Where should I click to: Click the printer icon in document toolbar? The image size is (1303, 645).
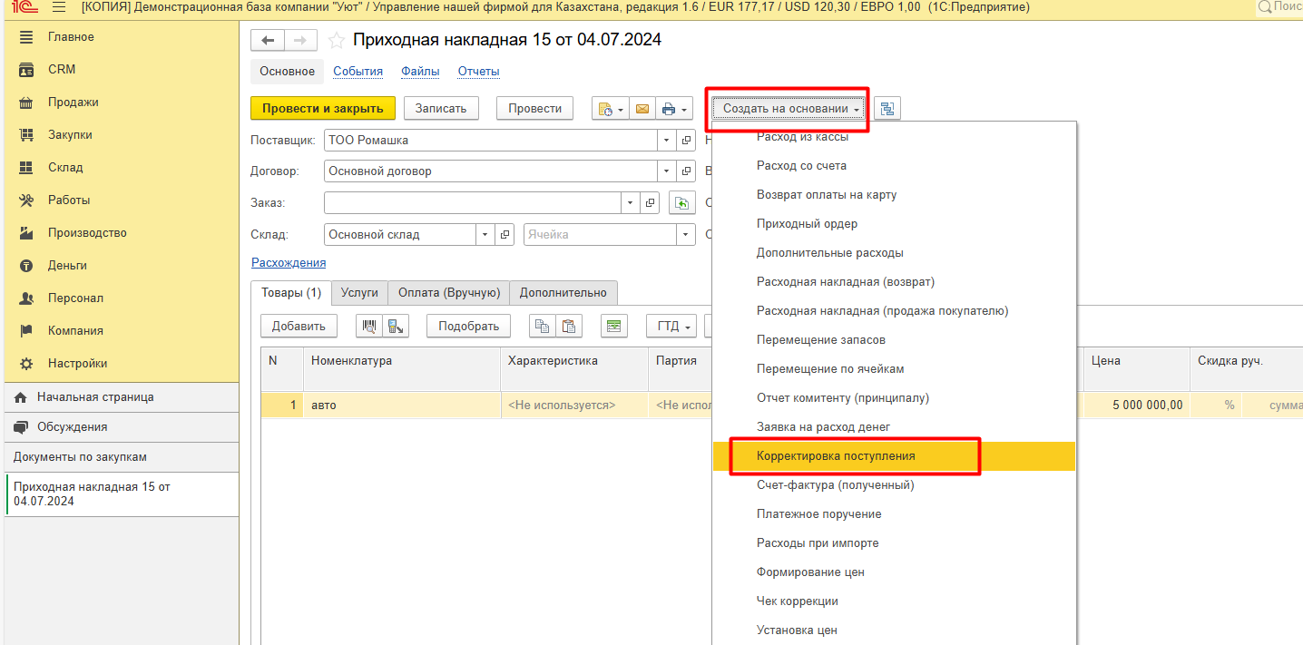point(669,109)
